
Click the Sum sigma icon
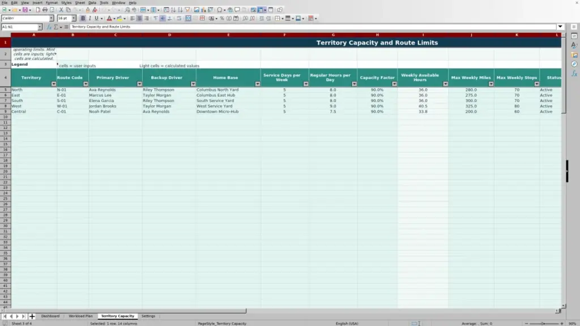tap(56, 27)
